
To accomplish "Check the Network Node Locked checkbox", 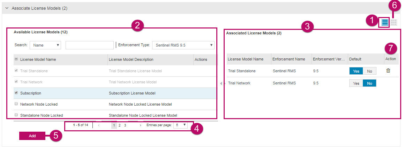I will tap(16, 104).
